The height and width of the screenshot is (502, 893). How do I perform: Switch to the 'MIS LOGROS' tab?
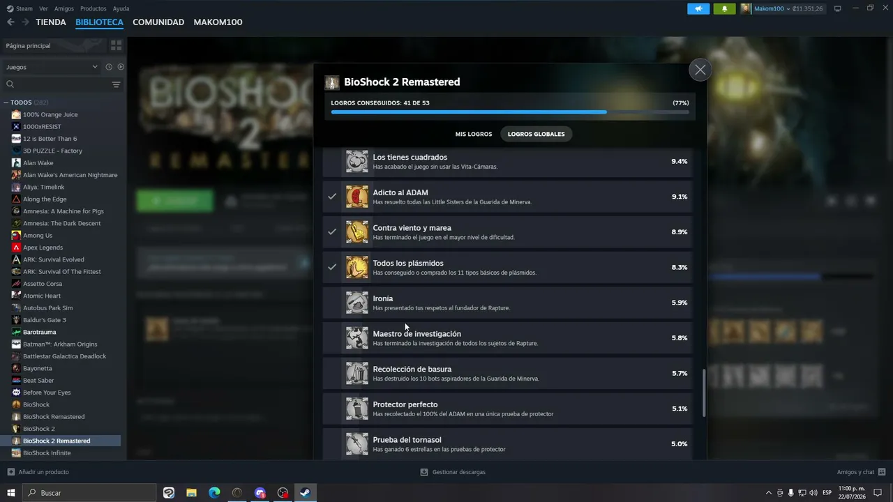pyautogui.click(x=474, y=134)
